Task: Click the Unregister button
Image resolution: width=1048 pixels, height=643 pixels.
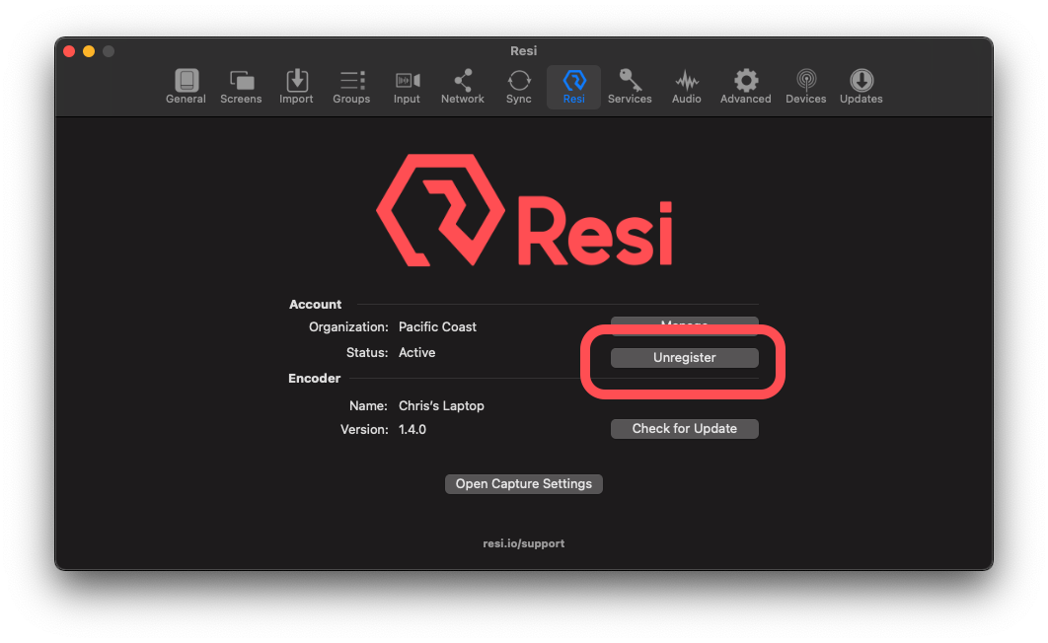Action: pos(684,357)
